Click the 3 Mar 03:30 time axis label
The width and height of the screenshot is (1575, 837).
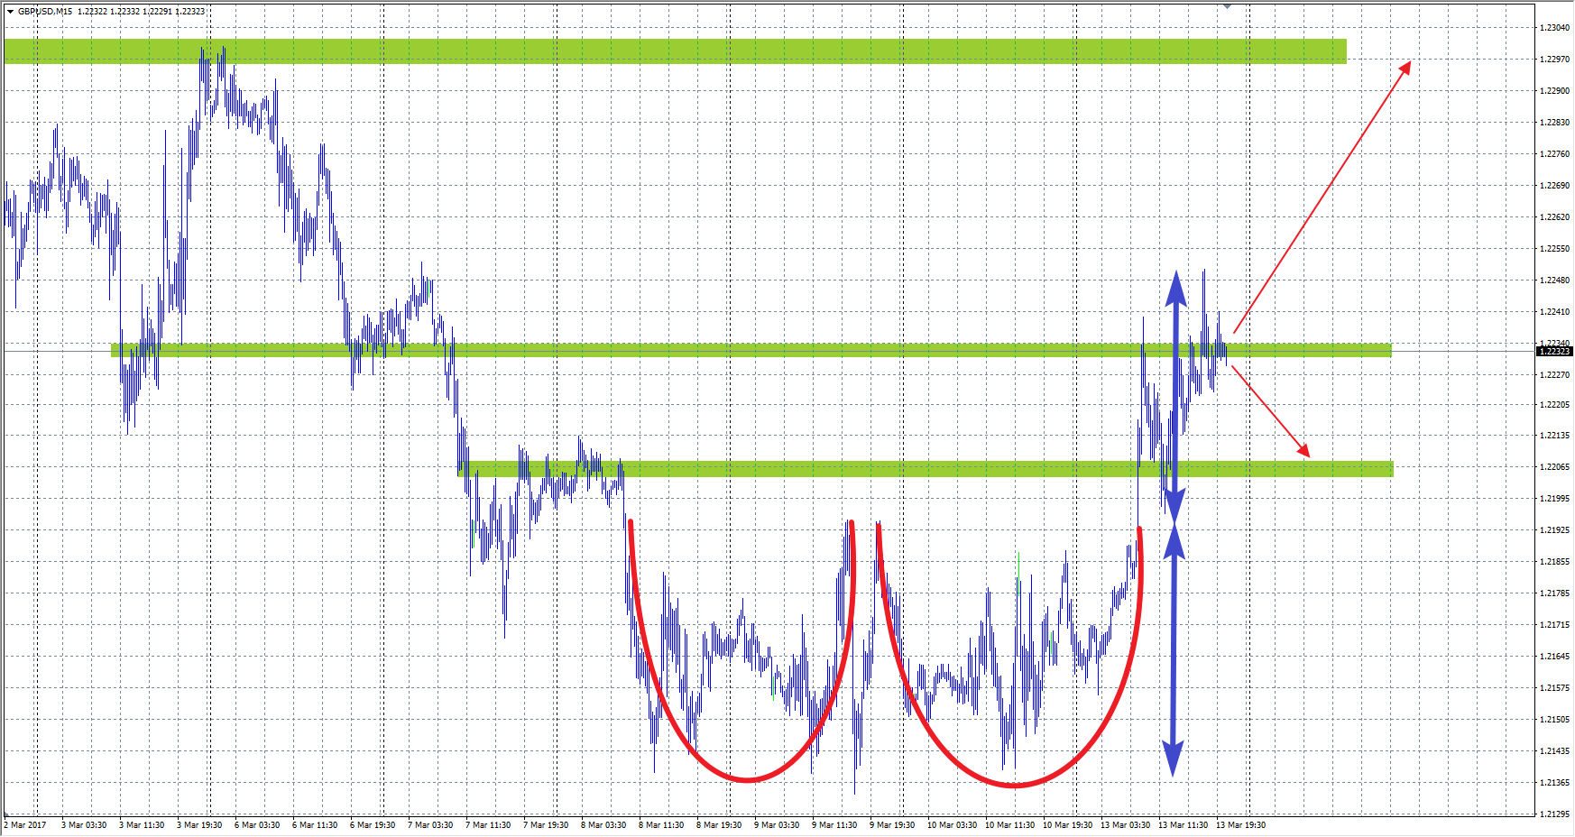tap(84, 825)
